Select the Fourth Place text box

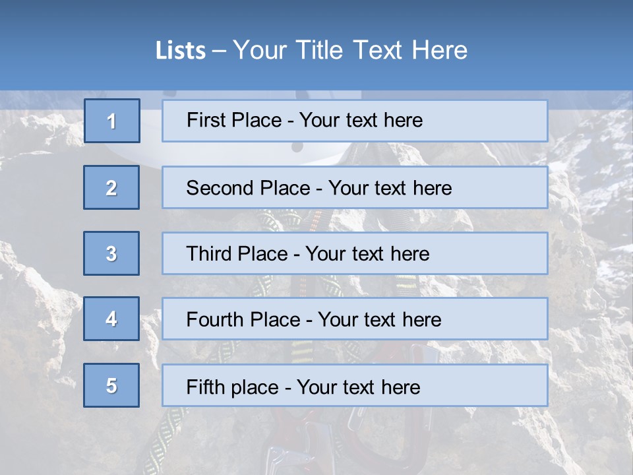[x=355, y=319]
